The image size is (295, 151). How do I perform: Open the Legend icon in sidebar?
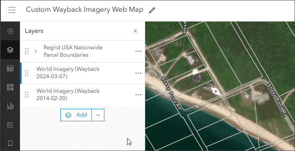point(10,125)
